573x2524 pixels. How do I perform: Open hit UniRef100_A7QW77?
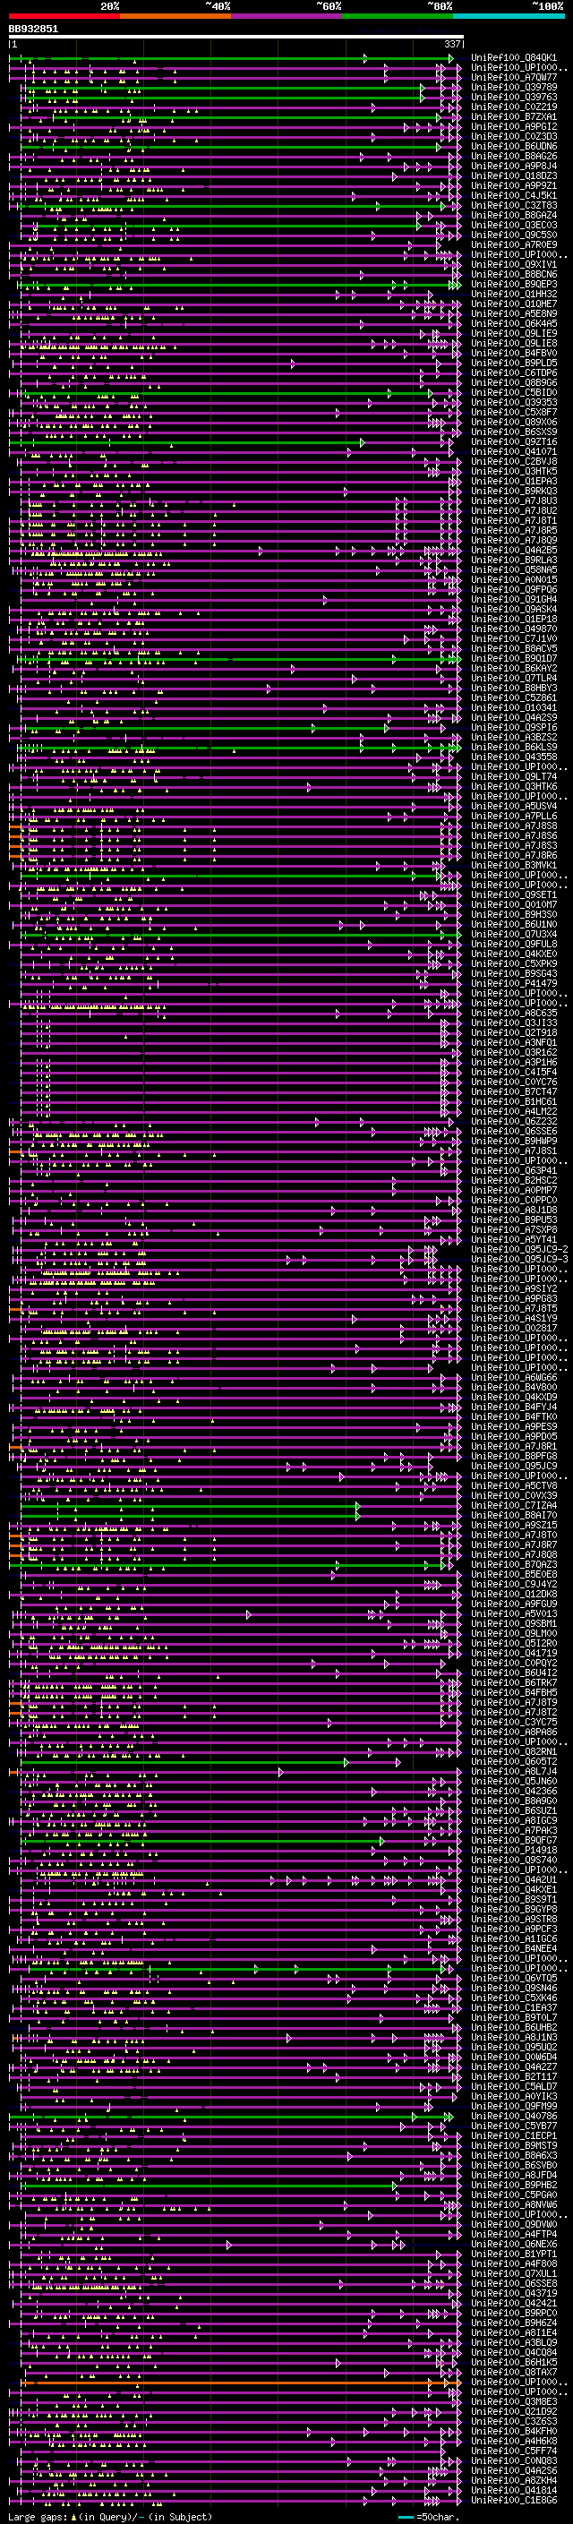(514, 77)
